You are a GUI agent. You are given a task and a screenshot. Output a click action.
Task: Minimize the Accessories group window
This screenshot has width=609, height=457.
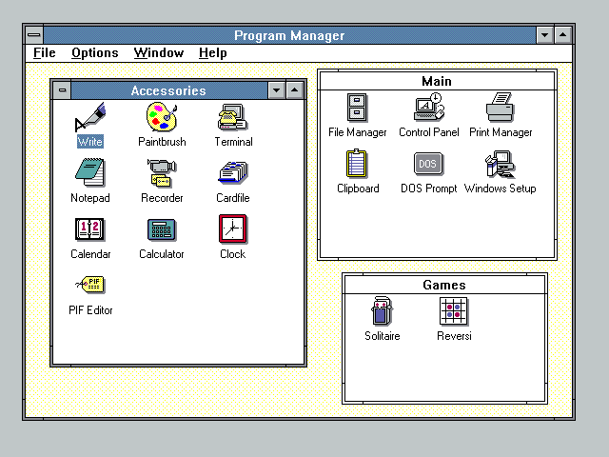point(277,90)
